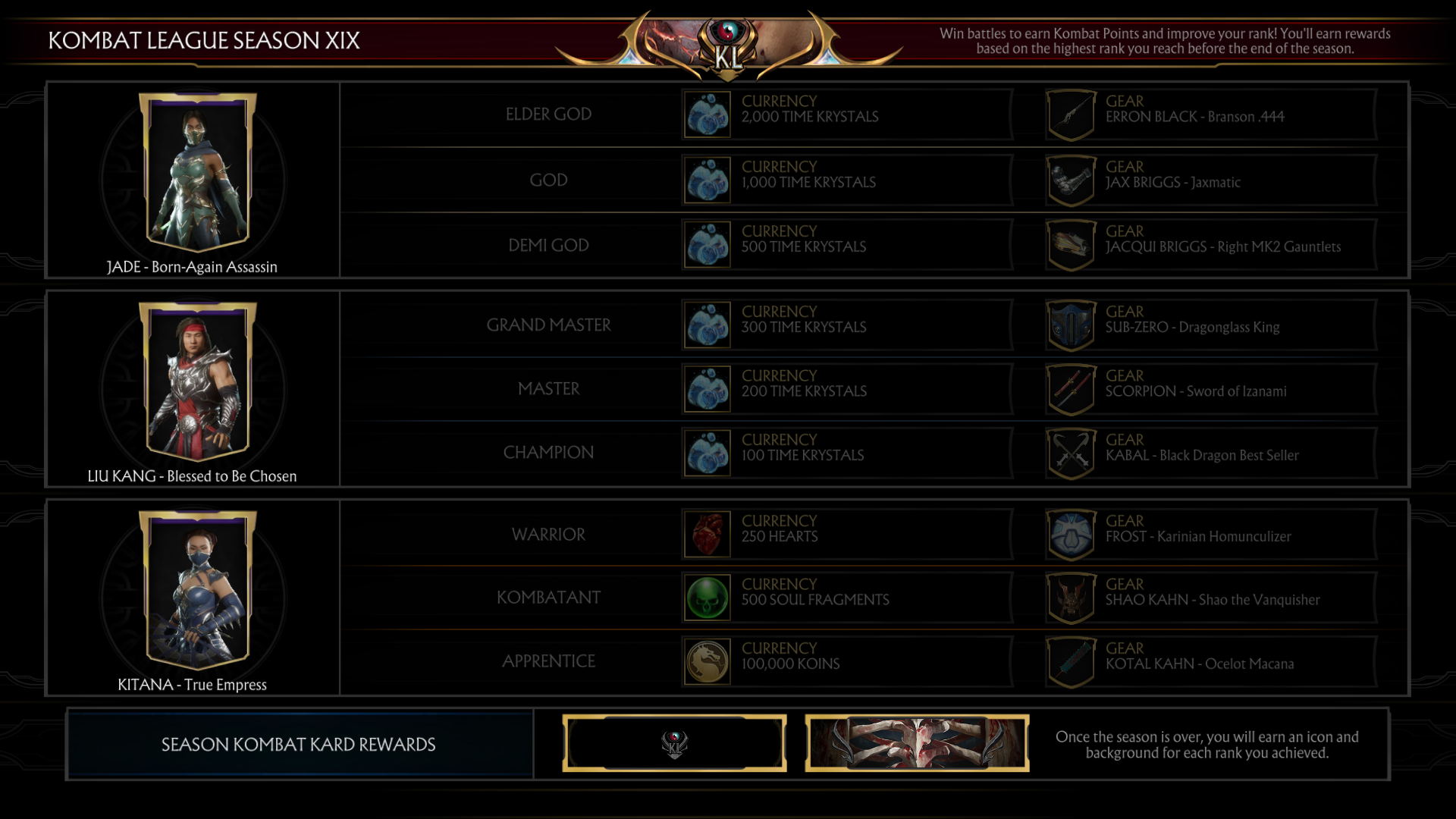Click the Sub-Zero Dragonglass King mask icon
Screen dimensions: 1456x819
[x=1071, y=325]
